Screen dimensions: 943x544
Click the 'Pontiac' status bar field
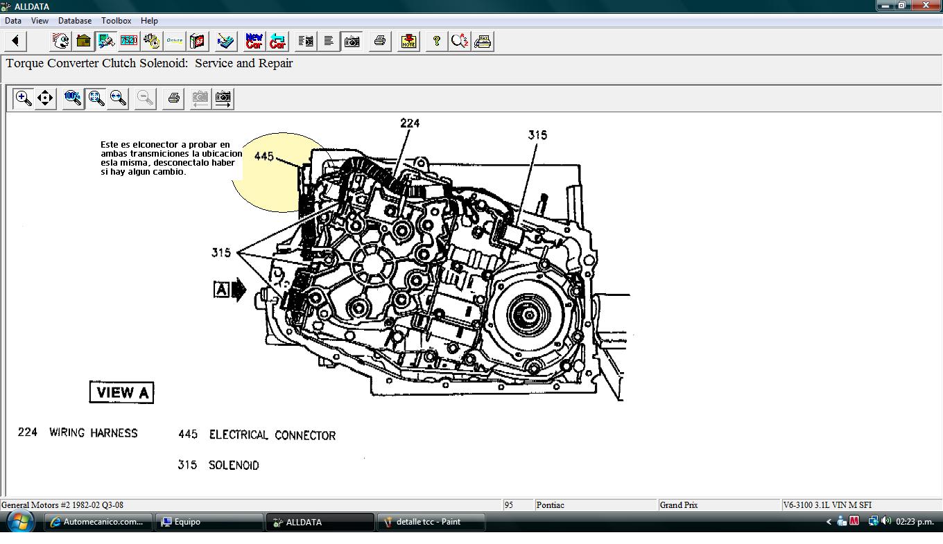click(595, 505)
